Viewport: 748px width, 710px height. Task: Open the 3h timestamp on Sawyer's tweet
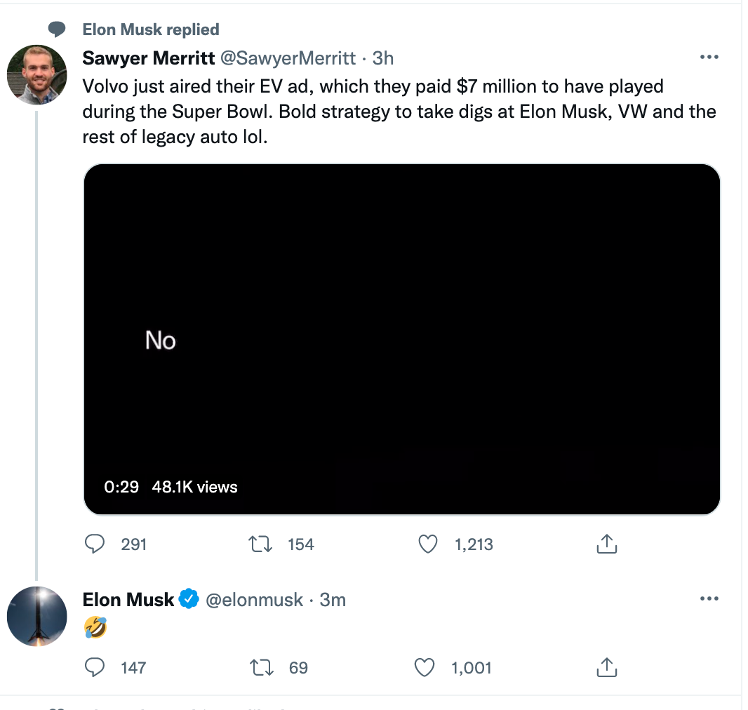click(383, 58)
